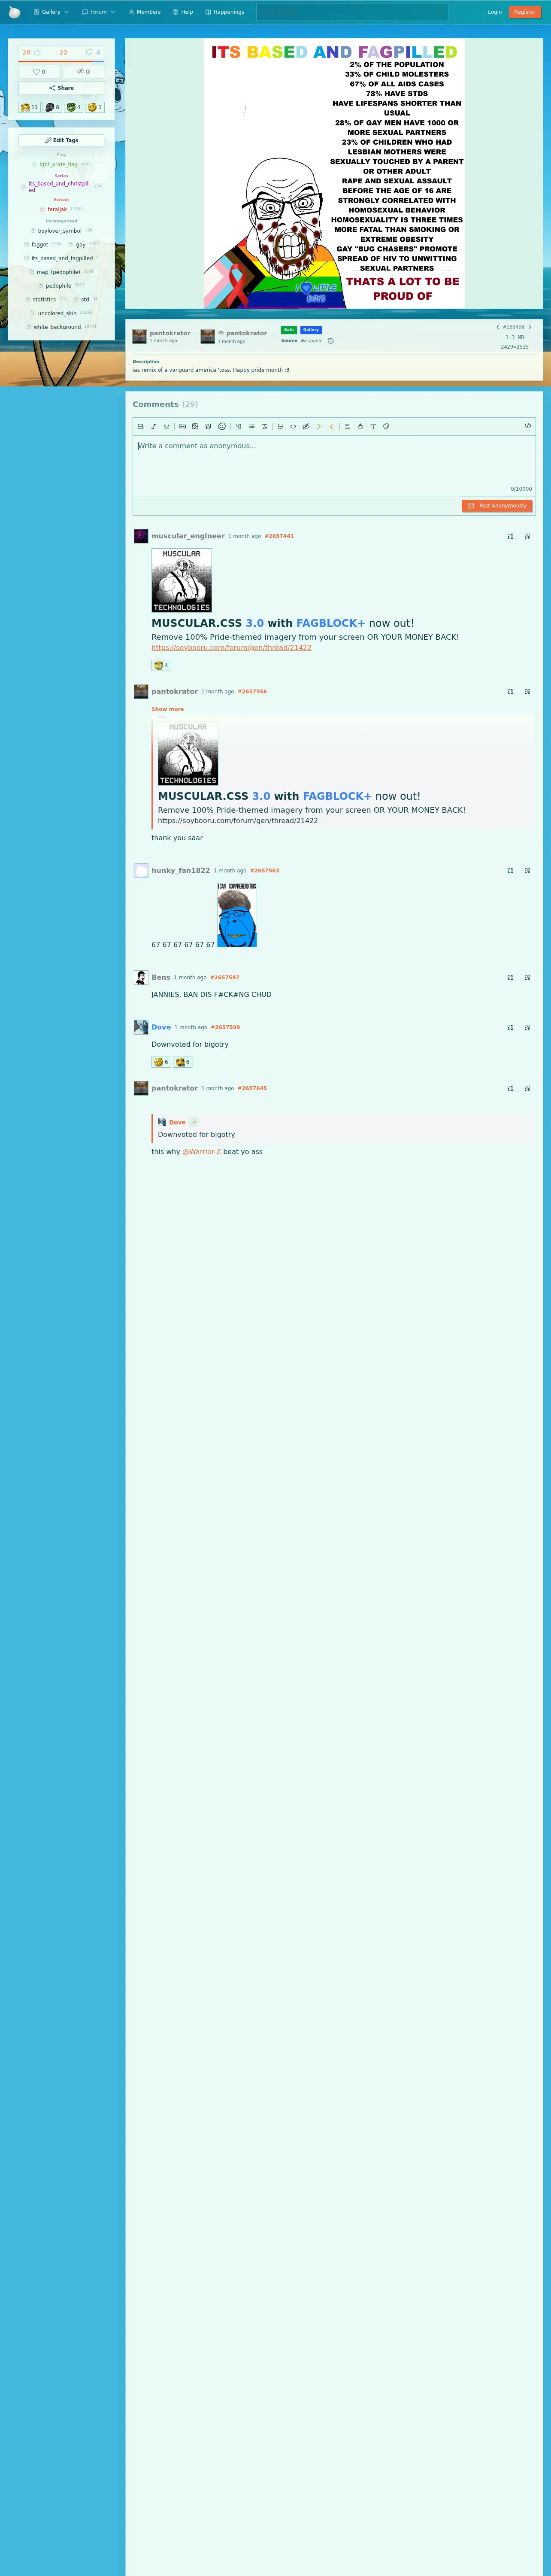
Task: Add the reaction emoji with count 11
Action: point(29,107)
